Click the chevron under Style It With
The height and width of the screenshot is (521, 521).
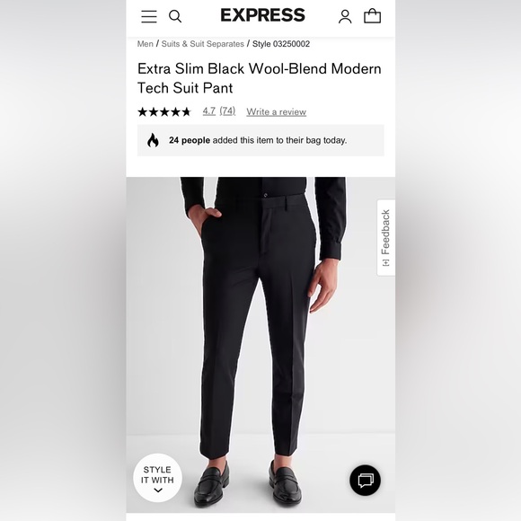tap(158, 490)
